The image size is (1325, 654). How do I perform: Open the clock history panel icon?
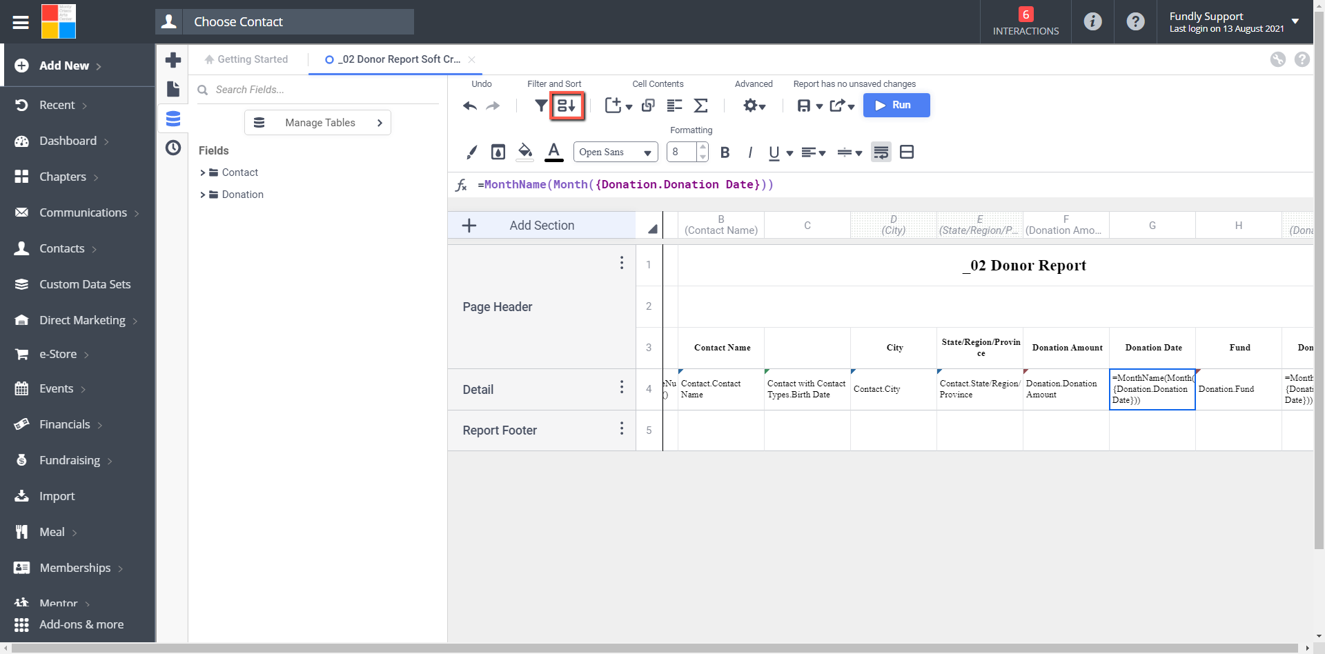click(x=173, y=148)
